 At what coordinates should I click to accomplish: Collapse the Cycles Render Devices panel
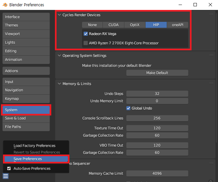[x=59, y=15]
